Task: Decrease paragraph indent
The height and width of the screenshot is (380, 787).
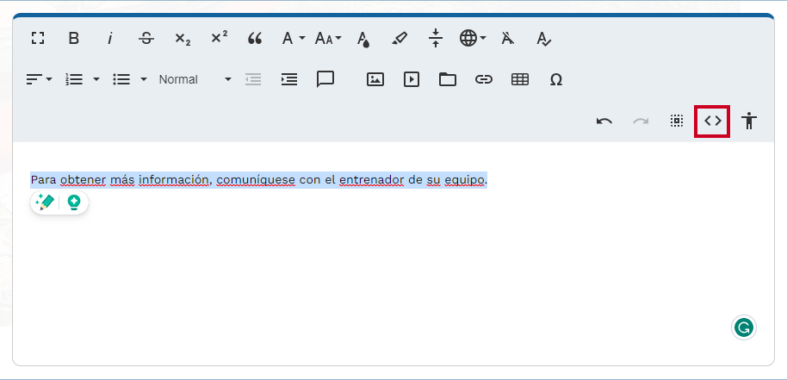Action: [253, 79]
